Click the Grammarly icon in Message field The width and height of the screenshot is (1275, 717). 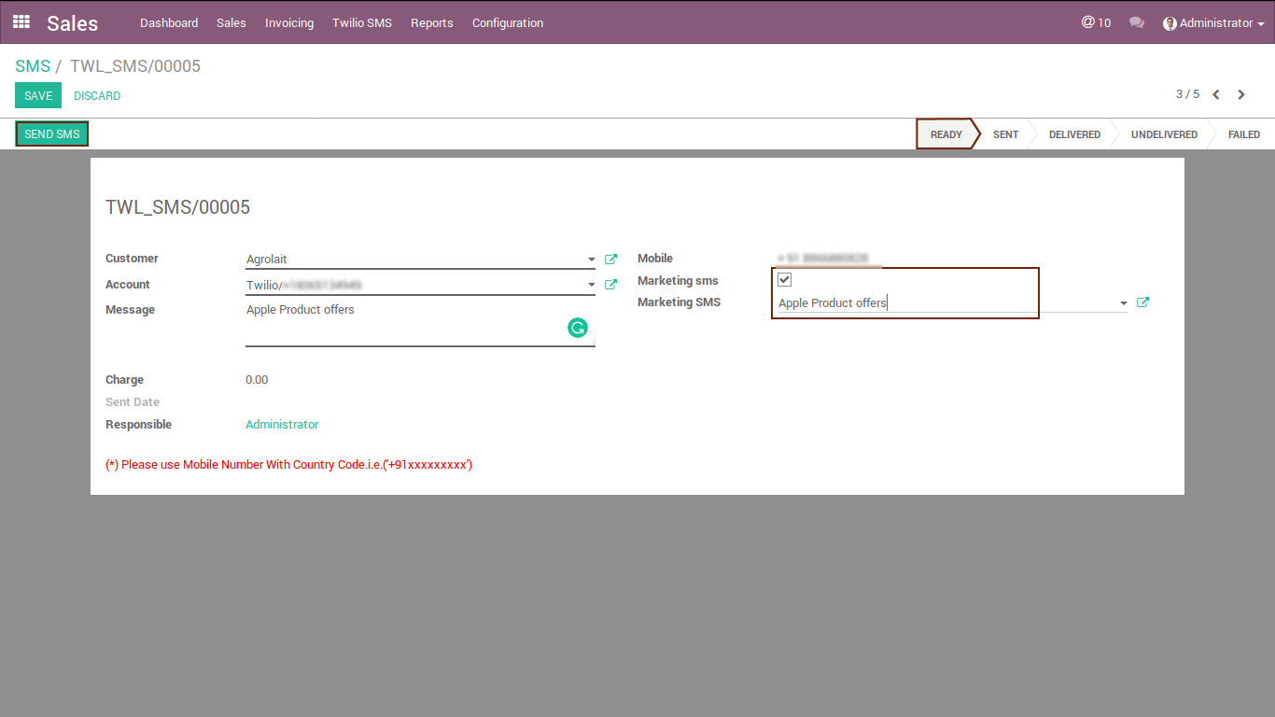pyautogui.click(x=578, y=328)
